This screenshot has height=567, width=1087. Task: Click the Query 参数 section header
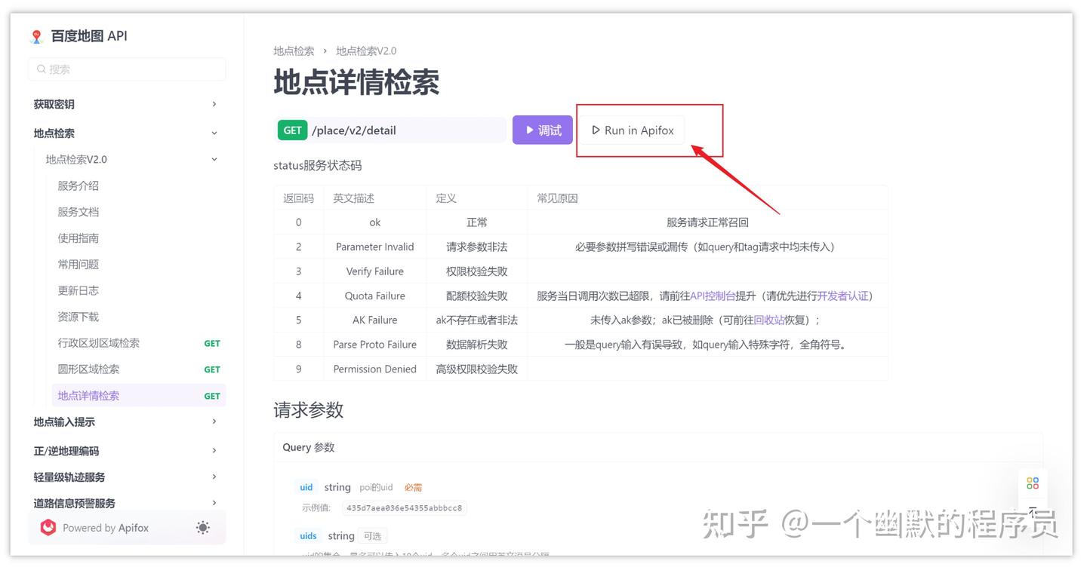[309, 447]
